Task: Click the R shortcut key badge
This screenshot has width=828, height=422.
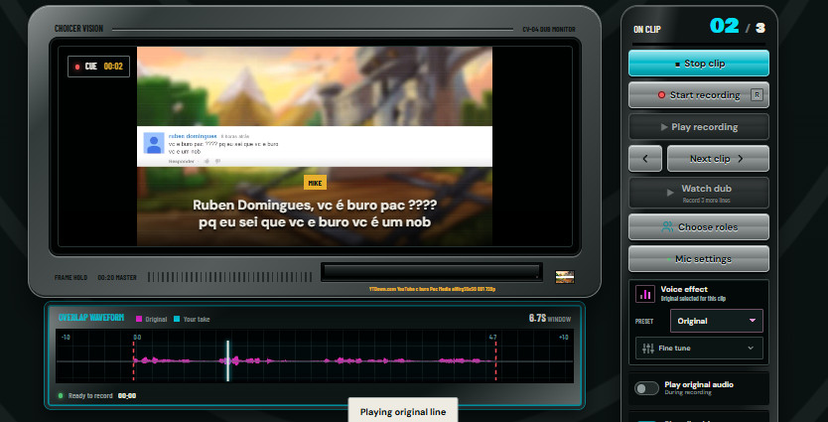Action: click(757, 95)
